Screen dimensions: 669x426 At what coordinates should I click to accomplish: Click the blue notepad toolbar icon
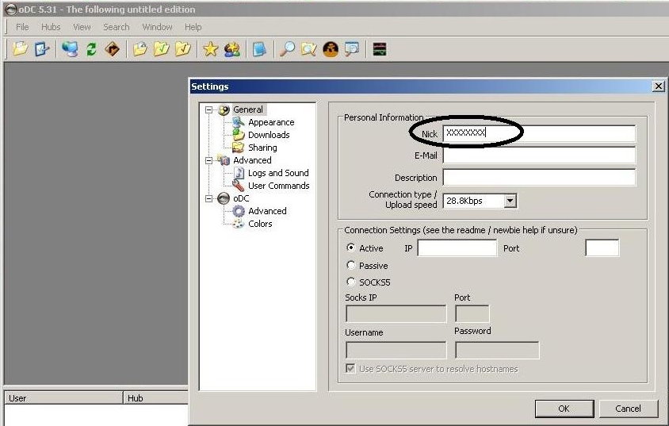[258, 49]
